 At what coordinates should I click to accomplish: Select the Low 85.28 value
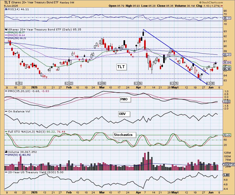(x=148, y=6)
